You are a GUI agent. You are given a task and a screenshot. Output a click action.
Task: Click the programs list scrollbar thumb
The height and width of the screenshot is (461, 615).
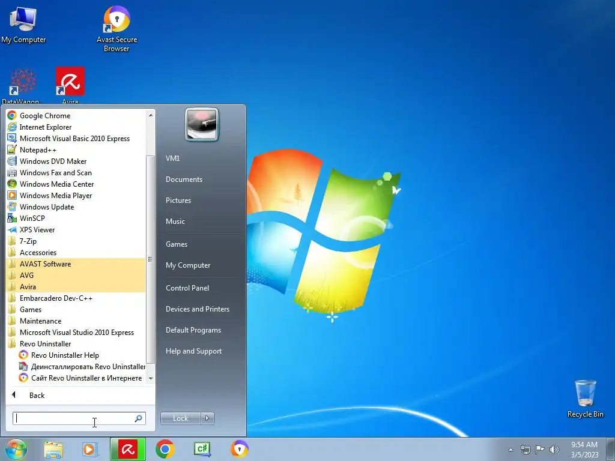click(151, 259)
